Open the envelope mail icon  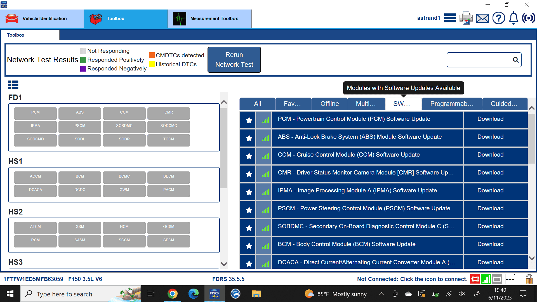pos(482,18)
